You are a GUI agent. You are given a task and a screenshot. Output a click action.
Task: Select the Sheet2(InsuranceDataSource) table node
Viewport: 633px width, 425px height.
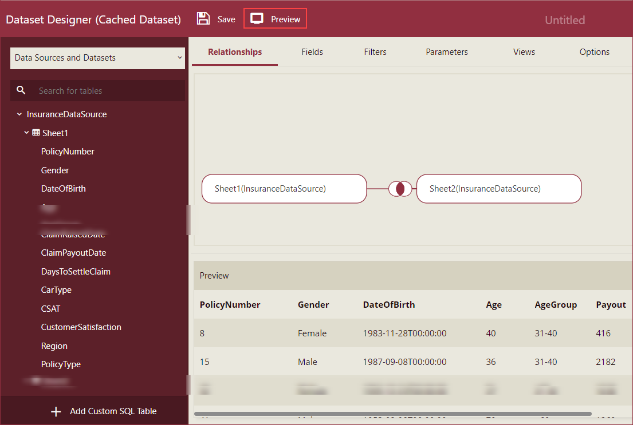pos(498,189)
